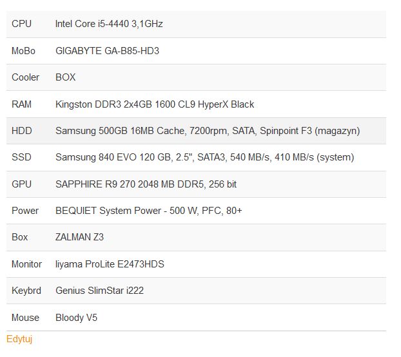
Task: Click the Edytuj link
Action: (x=19, y=339)
